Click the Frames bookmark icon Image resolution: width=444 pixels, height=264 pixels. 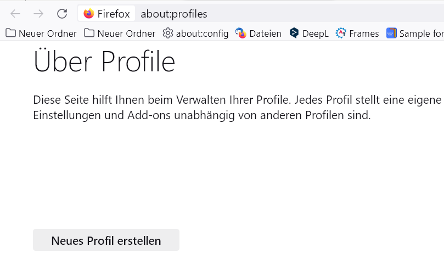(x=341, y=33)
